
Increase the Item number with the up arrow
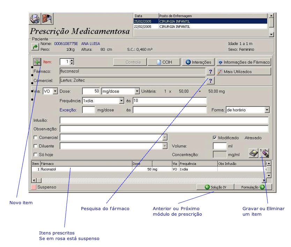(72, 60)
